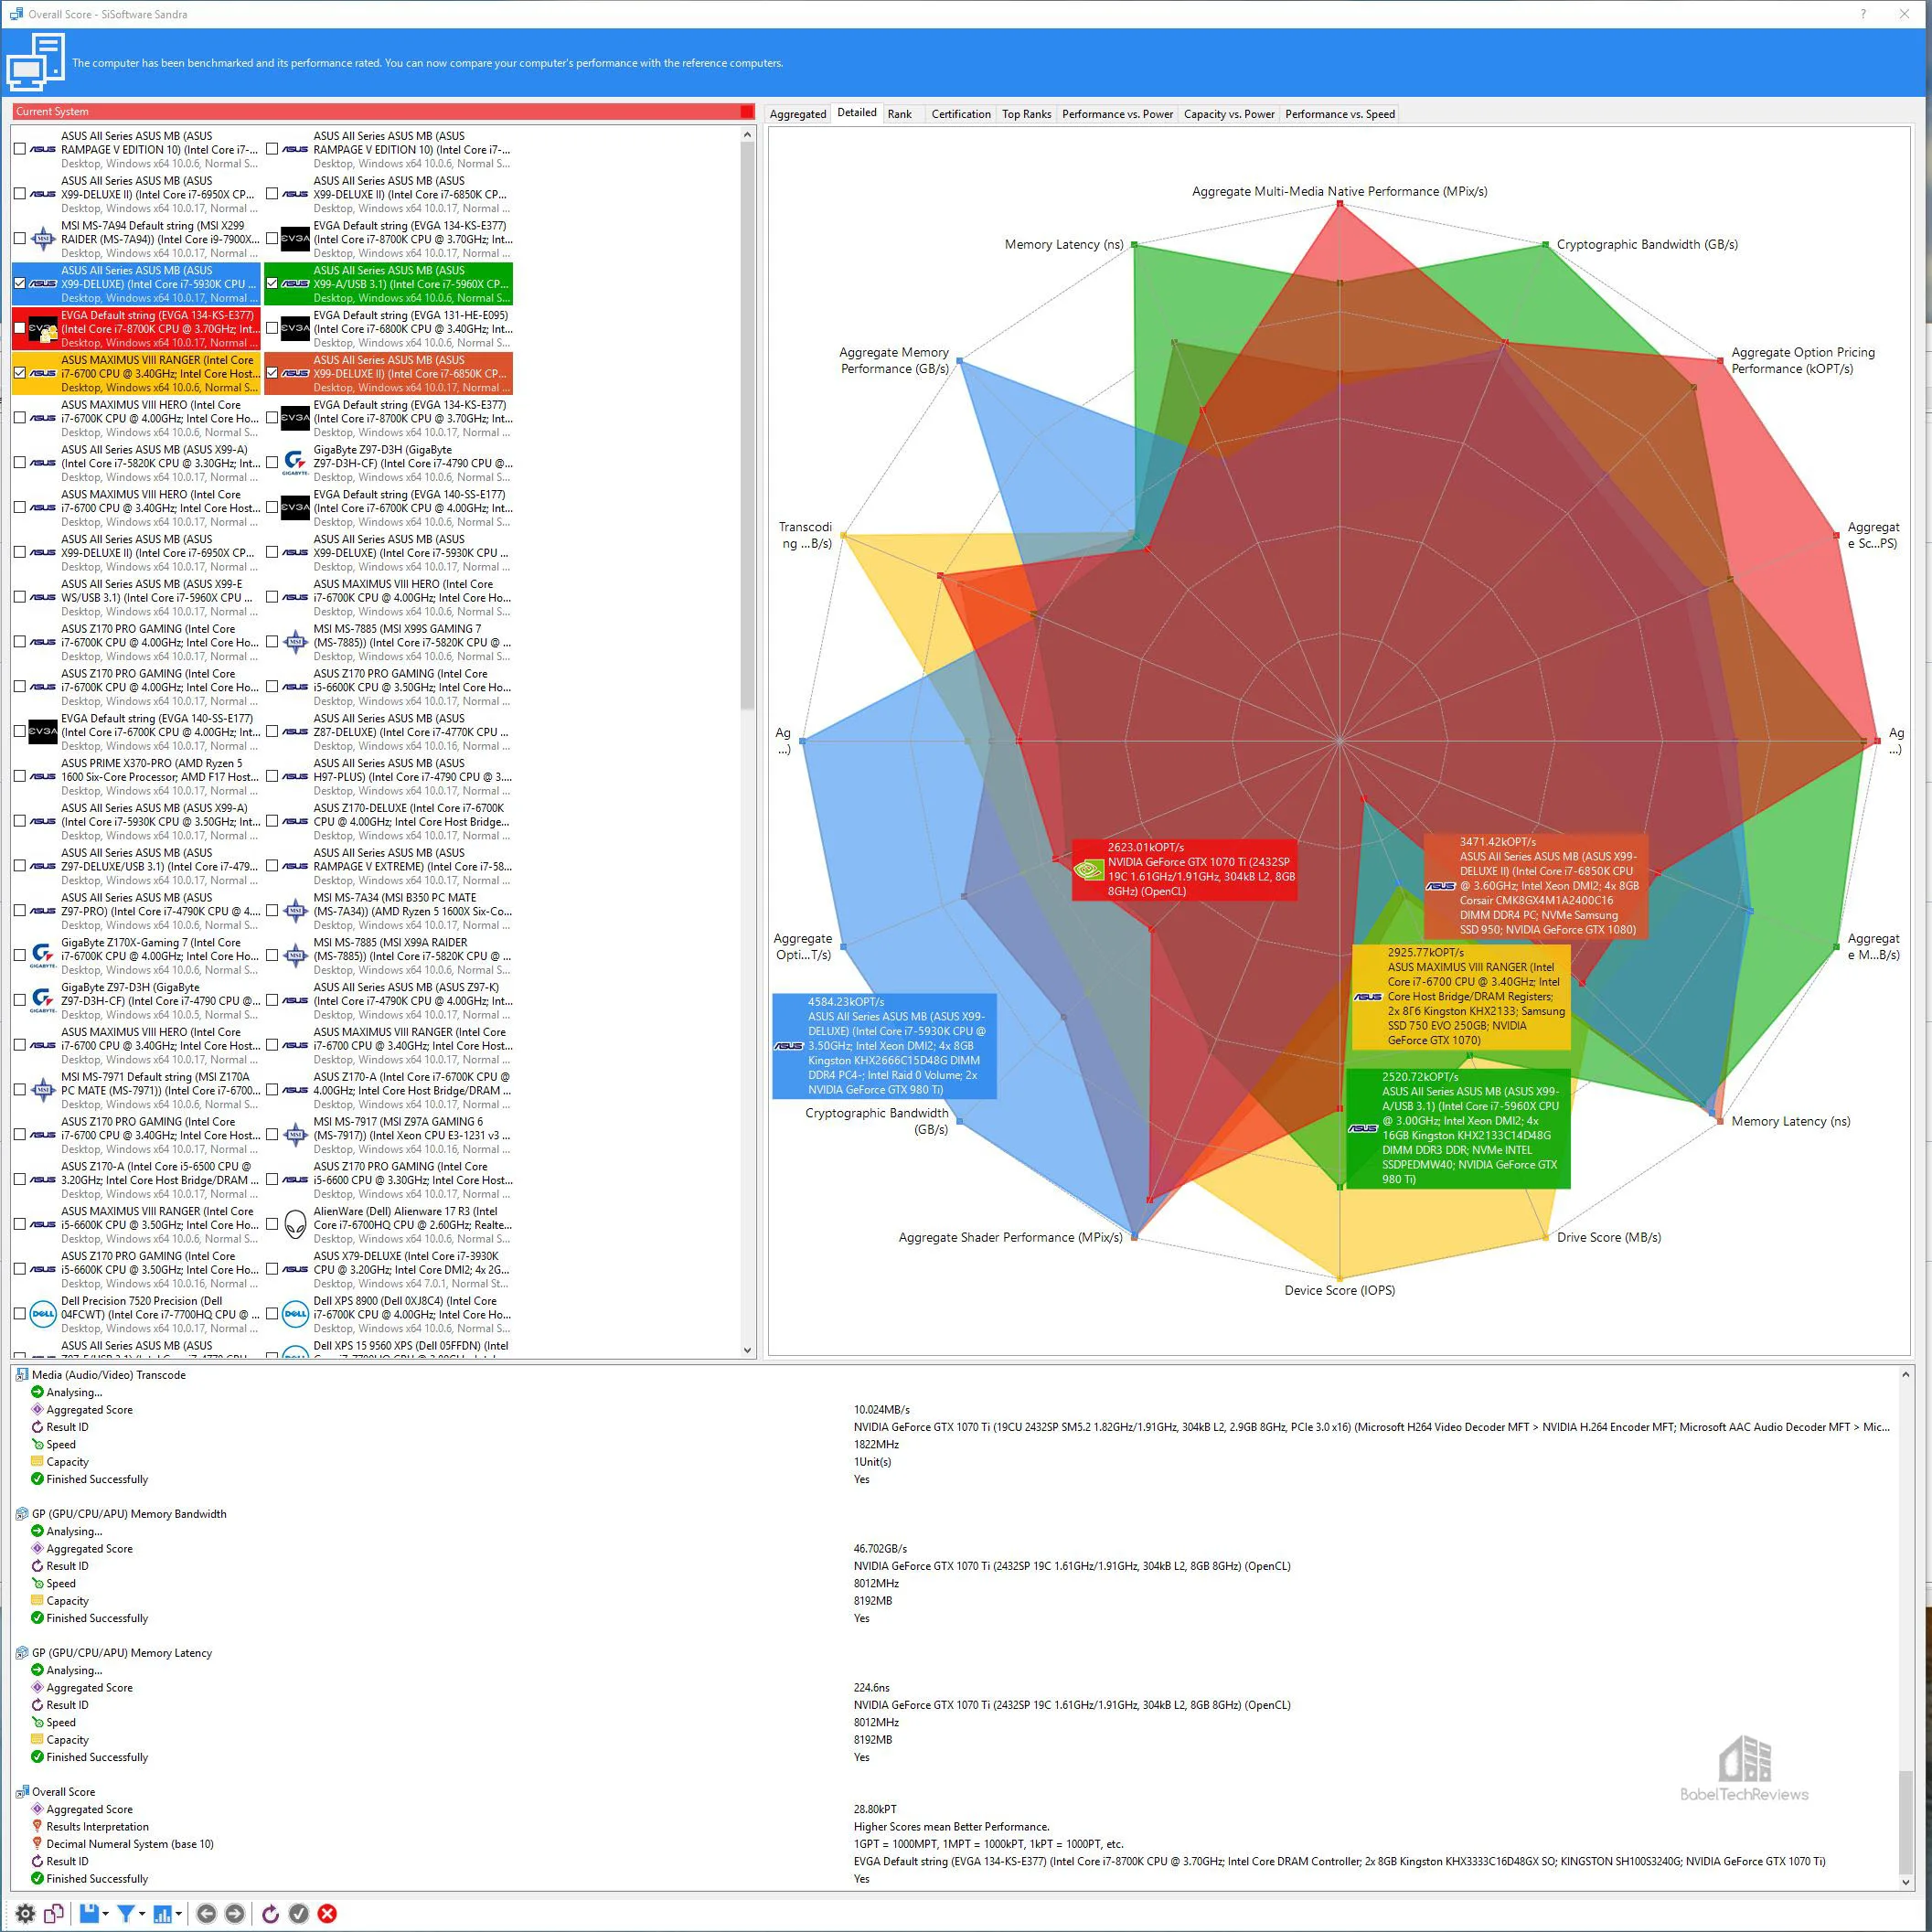Click the Alienware logo for Alienware 17 R3

click(x=295, y=1224)
